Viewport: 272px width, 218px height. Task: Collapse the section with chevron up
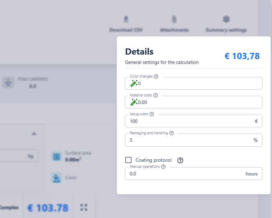click(34, 134)
